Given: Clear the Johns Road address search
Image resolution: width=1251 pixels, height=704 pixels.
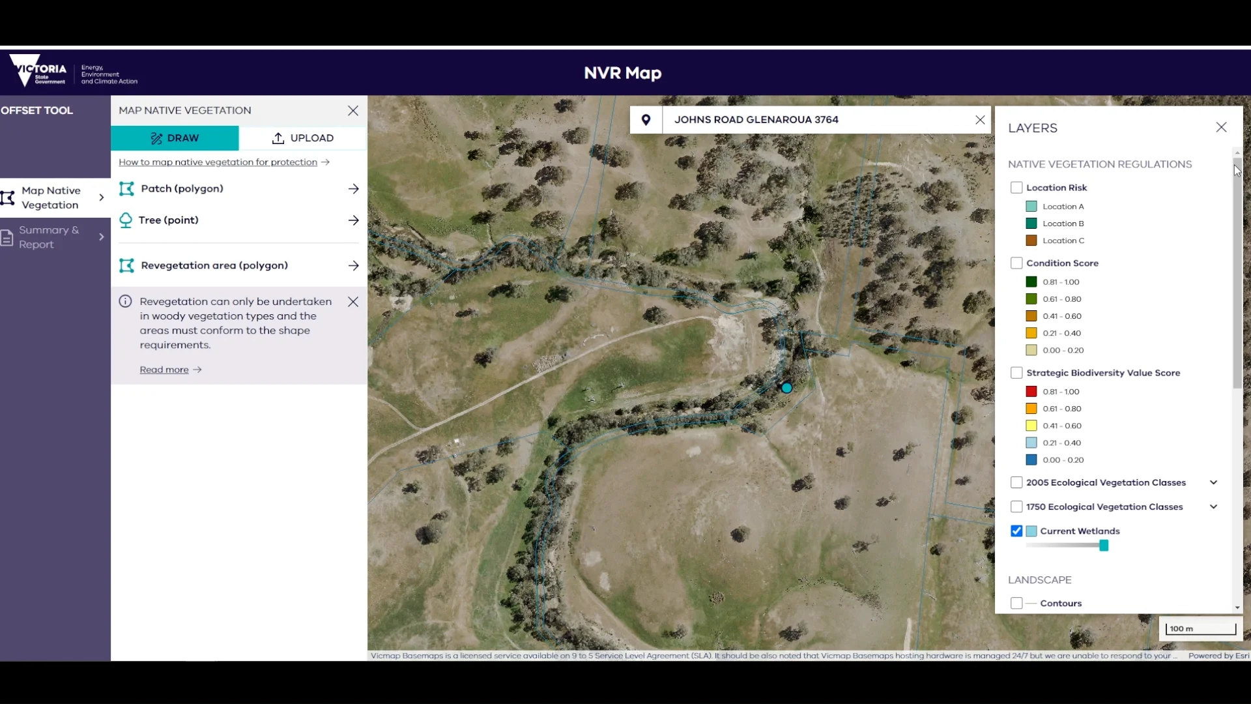Looking at the screenshot, I should 979,120.
